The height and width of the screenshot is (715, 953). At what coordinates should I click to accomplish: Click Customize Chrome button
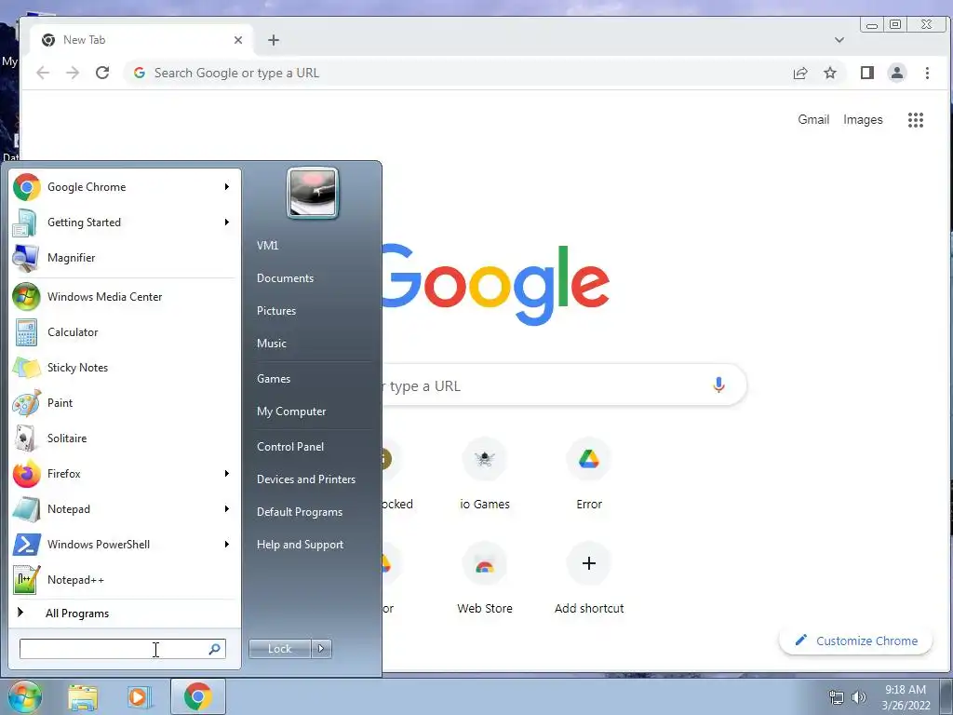pyautogui.click(x=856, y=641)
